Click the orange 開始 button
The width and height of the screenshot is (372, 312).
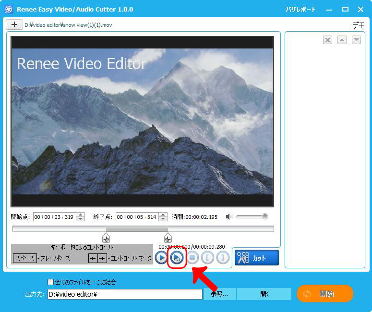click(325, 294)
